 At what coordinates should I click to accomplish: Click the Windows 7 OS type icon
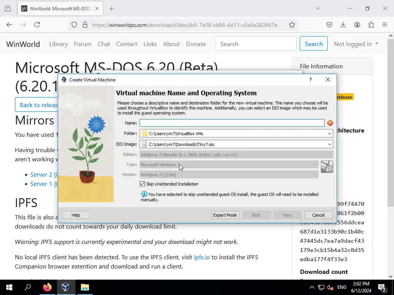pyautogui.click(x=327, y=167)
